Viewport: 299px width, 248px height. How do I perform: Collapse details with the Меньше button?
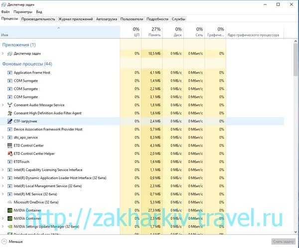pyautogui.click(x=12, y=242)
